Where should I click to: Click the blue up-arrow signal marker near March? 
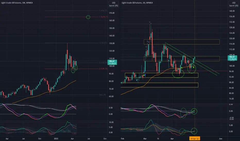[x=145, y=75]
